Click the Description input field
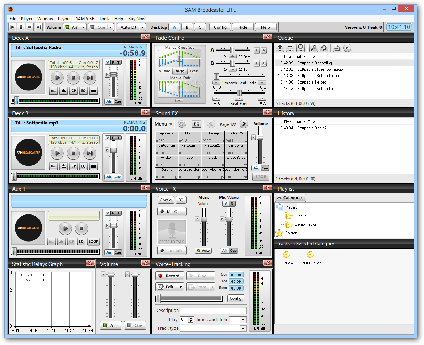Screen dimensions: 424x345 click(x=213, y=310)
